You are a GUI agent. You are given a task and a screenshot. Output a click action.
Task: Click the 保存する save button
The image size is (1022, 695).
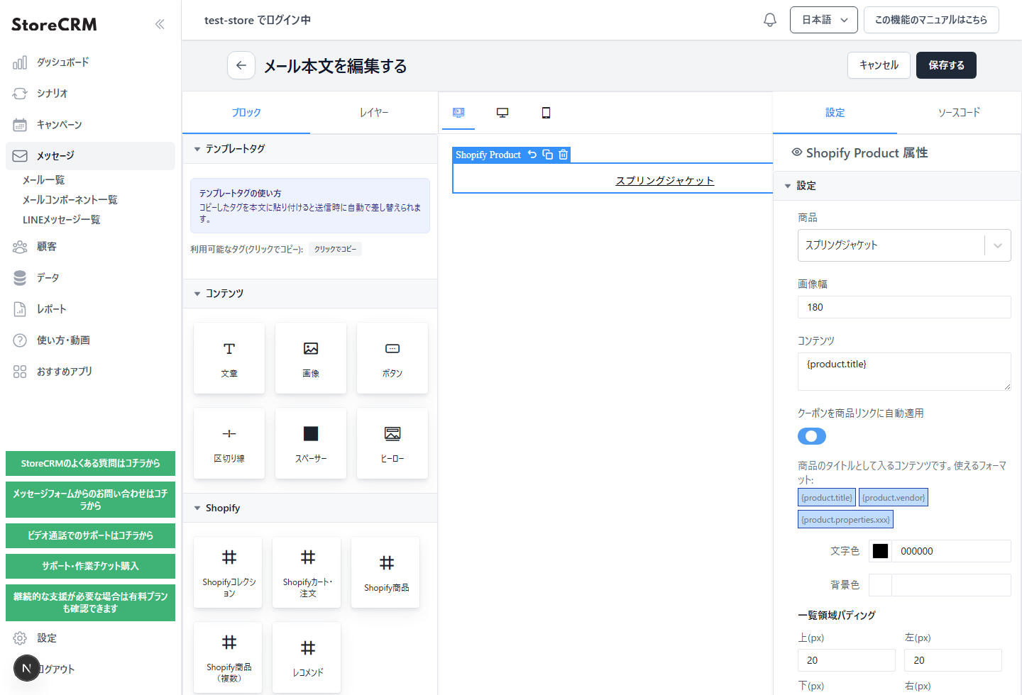(946, 65)
